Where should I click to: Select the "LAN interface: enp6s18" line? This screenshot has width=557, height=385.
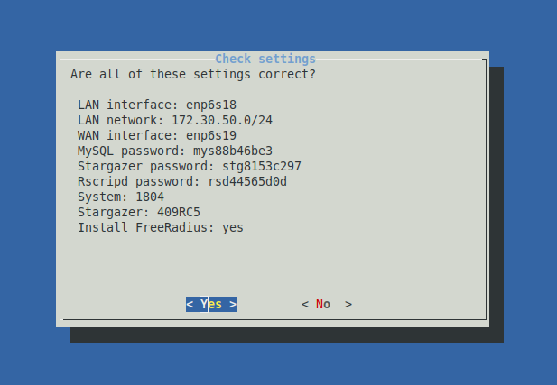tap(157, 105)
